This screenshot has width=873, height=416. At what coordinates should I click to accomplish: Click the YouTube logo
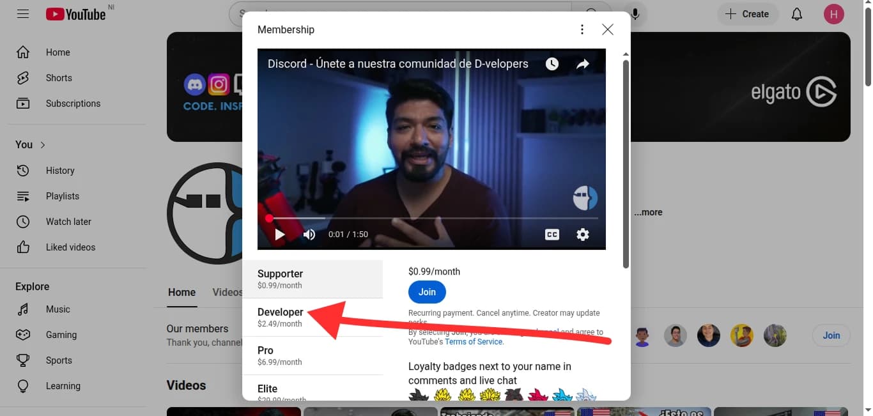(x=75, y=14)
